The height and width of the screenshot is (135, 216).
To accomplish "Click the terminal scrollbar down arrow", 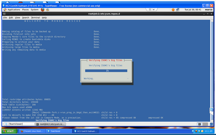I will (212, 121).
